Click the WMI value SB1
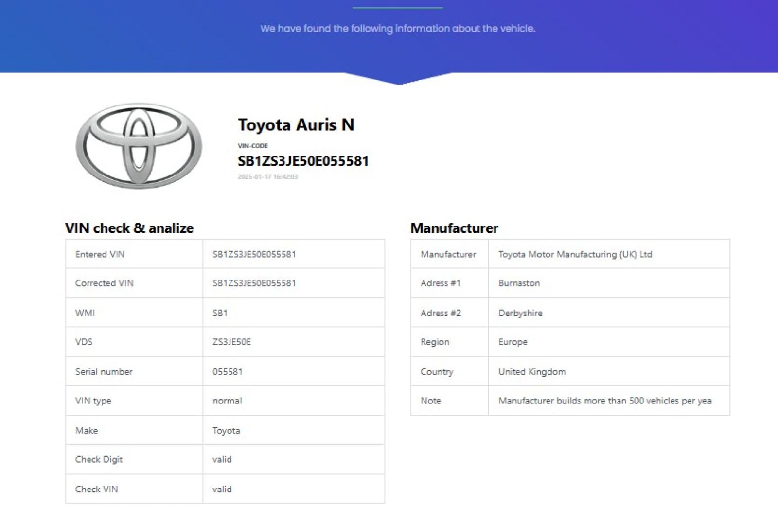This screenshot has height=525, width=778. (x=220, y=313)
